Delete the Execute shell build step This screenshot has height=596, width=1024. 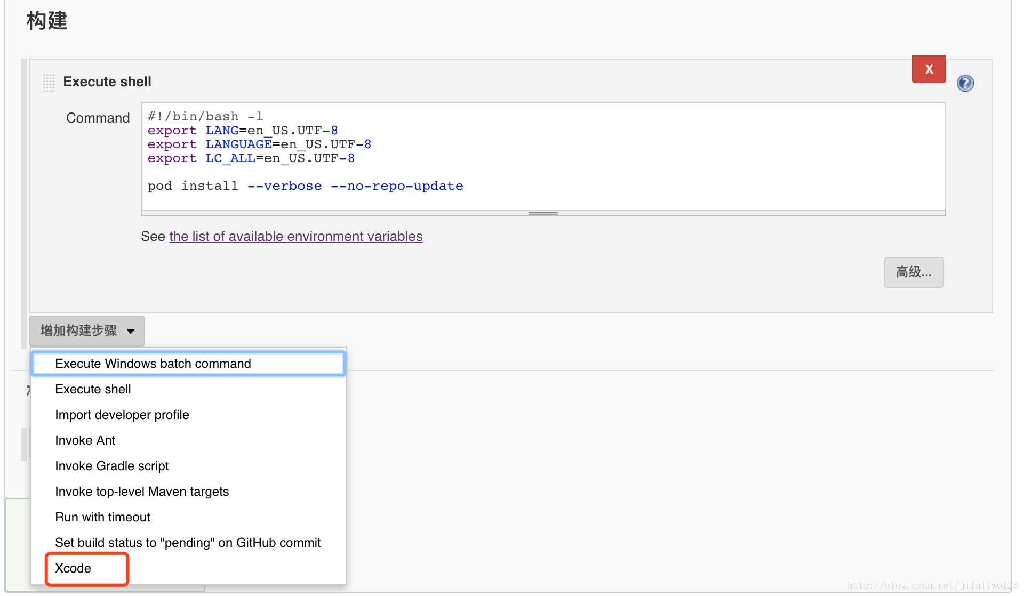click(x=929, y=69)
